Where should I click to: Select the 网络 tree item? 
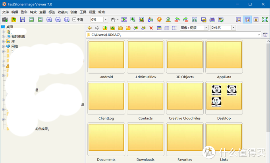pyautogui.click(x=15, y=46)
